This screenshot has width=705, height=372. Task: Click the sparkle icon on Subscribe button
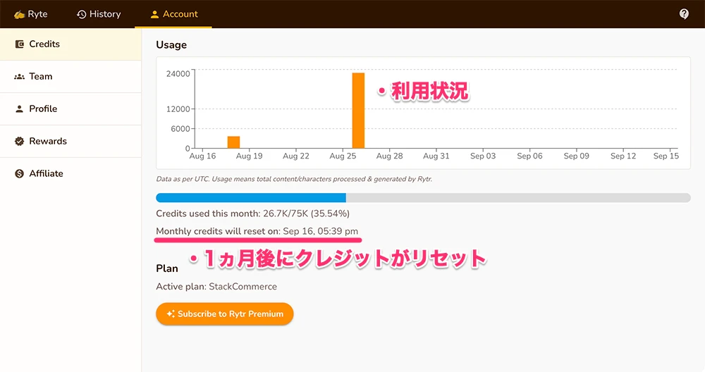(170, 314)
